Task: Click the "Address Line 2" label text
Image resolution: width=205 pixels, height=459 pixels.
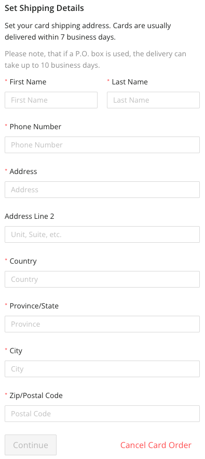Action: point(30,216)
